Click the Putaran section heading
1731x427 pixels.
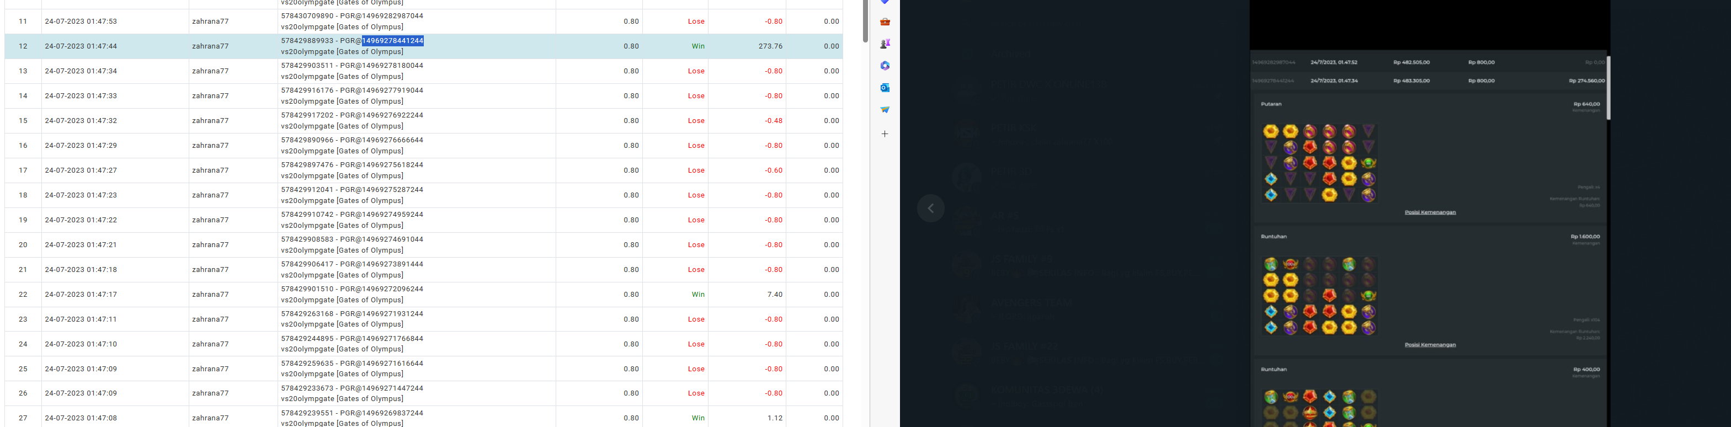[x=1271, y=104]
